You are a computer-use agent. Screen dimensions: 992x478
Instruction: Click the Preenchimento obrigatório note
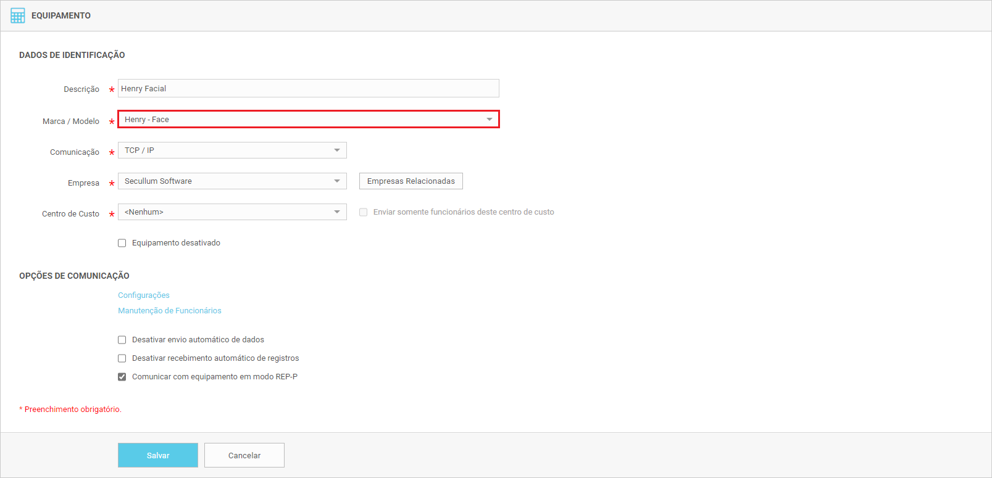[x=70, y=409]
